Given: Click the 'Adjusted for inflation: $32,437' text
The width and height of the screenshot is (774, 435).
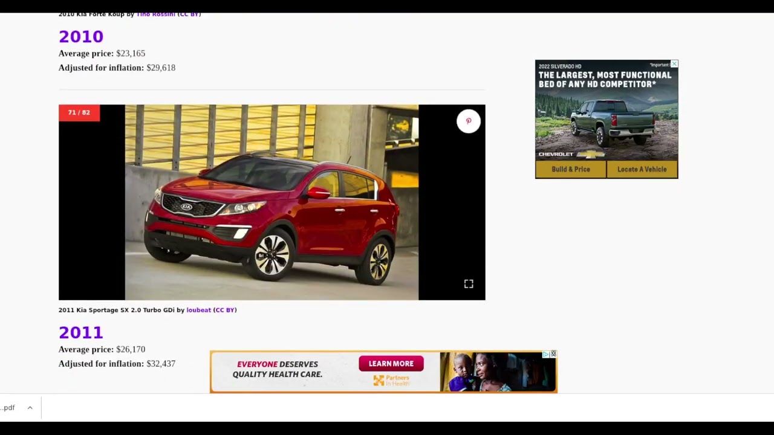Looking at the screenshot, I should click(117, 364).
